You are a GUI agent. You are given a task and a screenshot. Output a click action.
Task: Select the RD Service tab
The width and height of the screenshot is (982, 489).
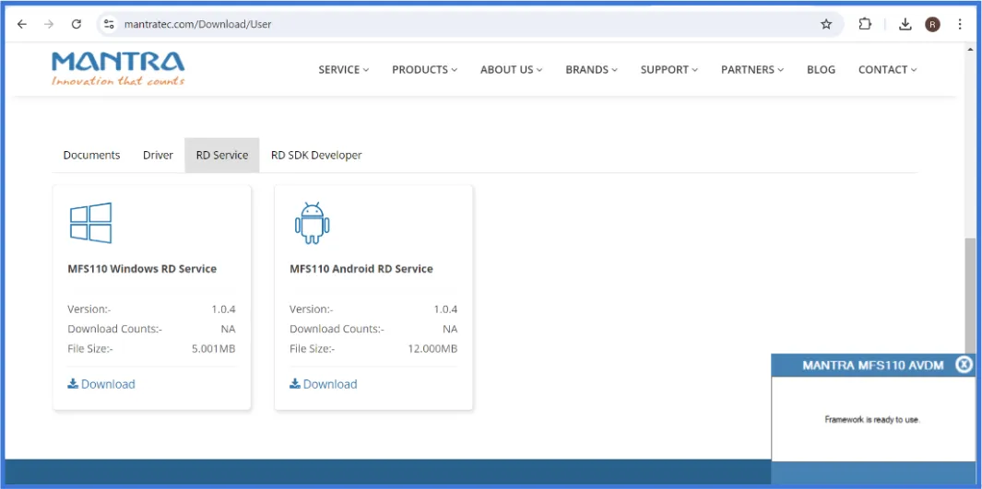[221, 155]
